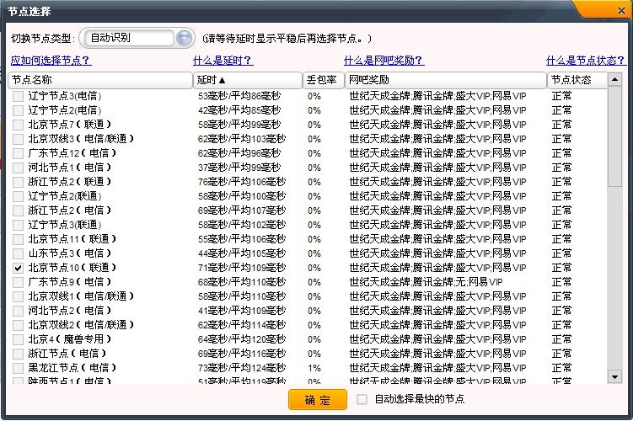
Task: Check the 辽宁节点2(电信) checkbox
Action: point(18,110)
